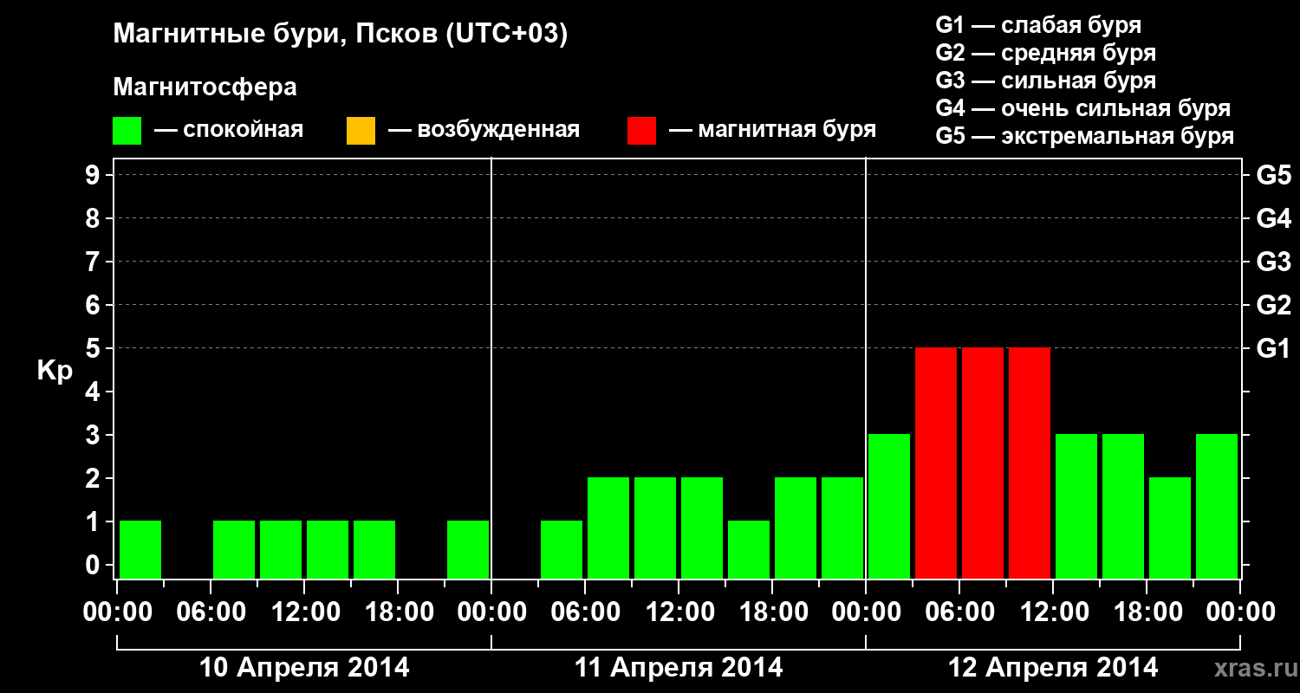The height and width of the screenshot is (693, 1300).
Task: Click the Kp 2 bar on 12 April
Action: (x=1170, y=528)
